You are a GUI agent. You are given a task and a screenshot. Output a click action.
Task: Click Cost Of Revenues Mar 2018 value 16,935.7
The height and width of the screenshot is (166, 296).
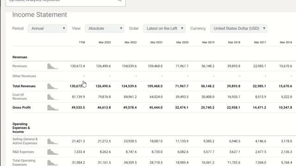point(234,97)
